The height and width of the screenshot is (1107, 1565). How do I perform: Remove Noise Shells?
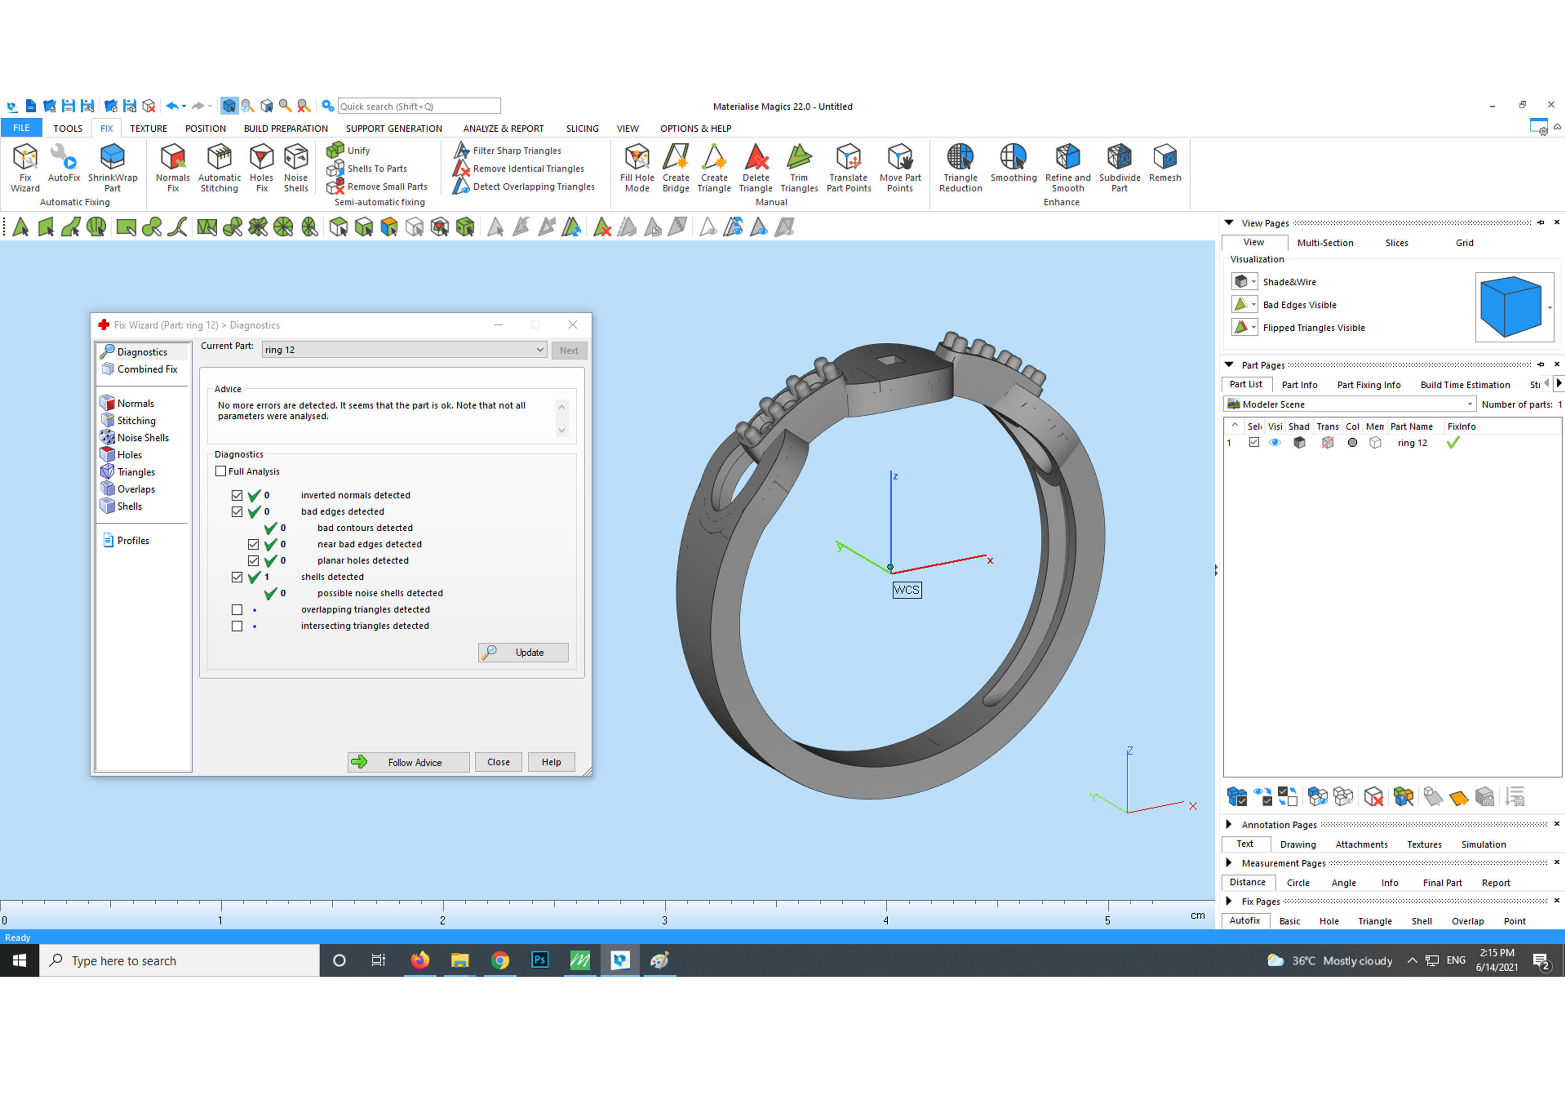pos(296,168)
